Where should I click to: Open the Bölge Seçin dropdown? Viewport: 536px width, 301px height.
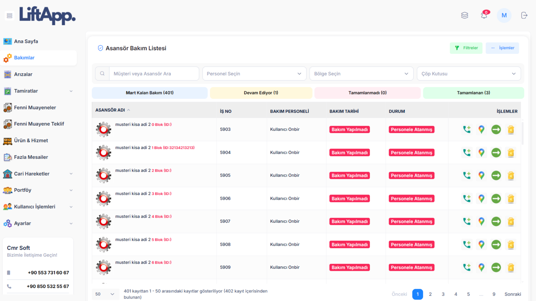tap(361, 74)
